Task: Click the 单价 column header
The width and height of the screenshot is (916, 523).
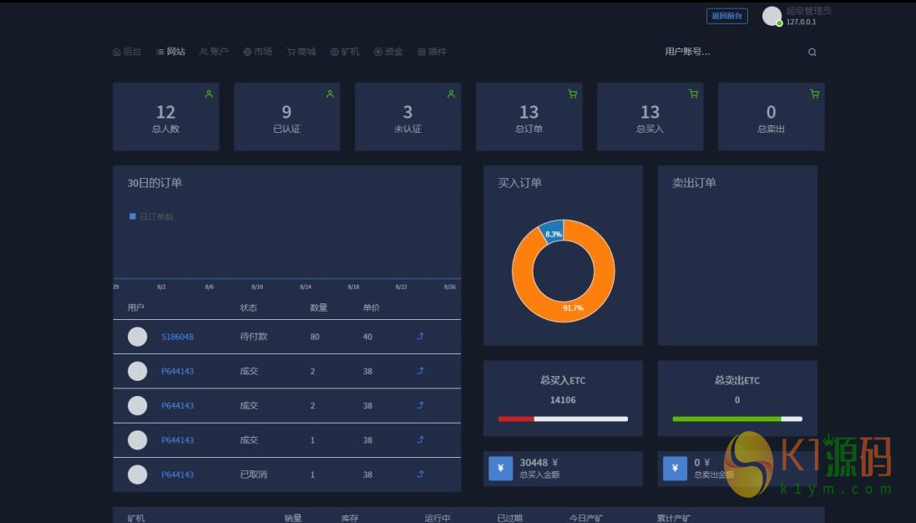Action: coord(371,308)
